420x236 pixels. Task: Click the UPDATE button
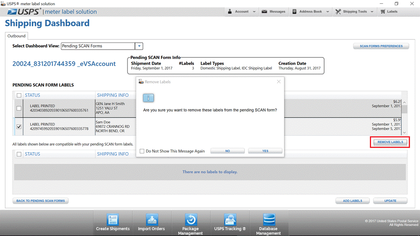390,201
